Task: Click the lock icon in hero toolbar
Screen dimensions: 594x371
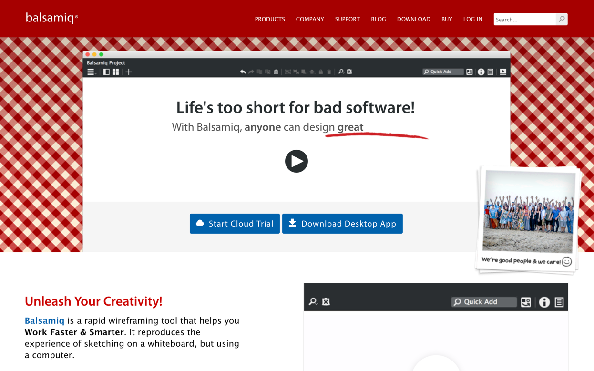Action: point(321,72)
